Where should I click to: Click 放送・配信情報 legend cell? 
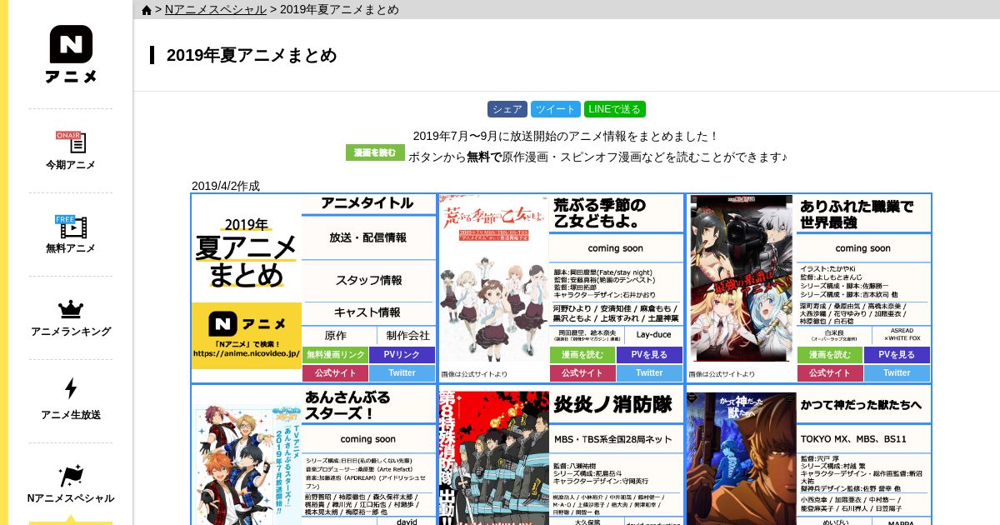368,237
